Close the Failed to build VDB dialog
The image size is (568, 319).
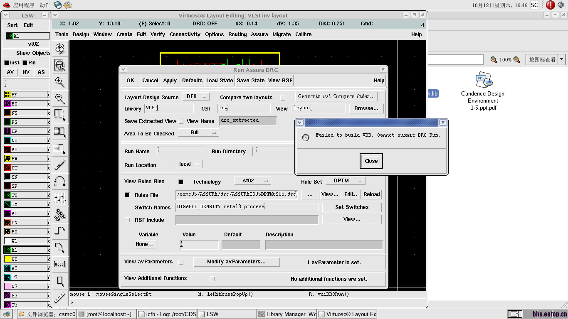coord(371,161)
